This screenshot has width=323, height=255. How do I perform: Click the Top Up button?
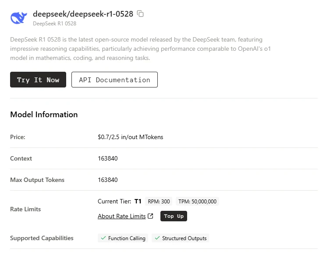pyautogui.click(x=174, y=216)
